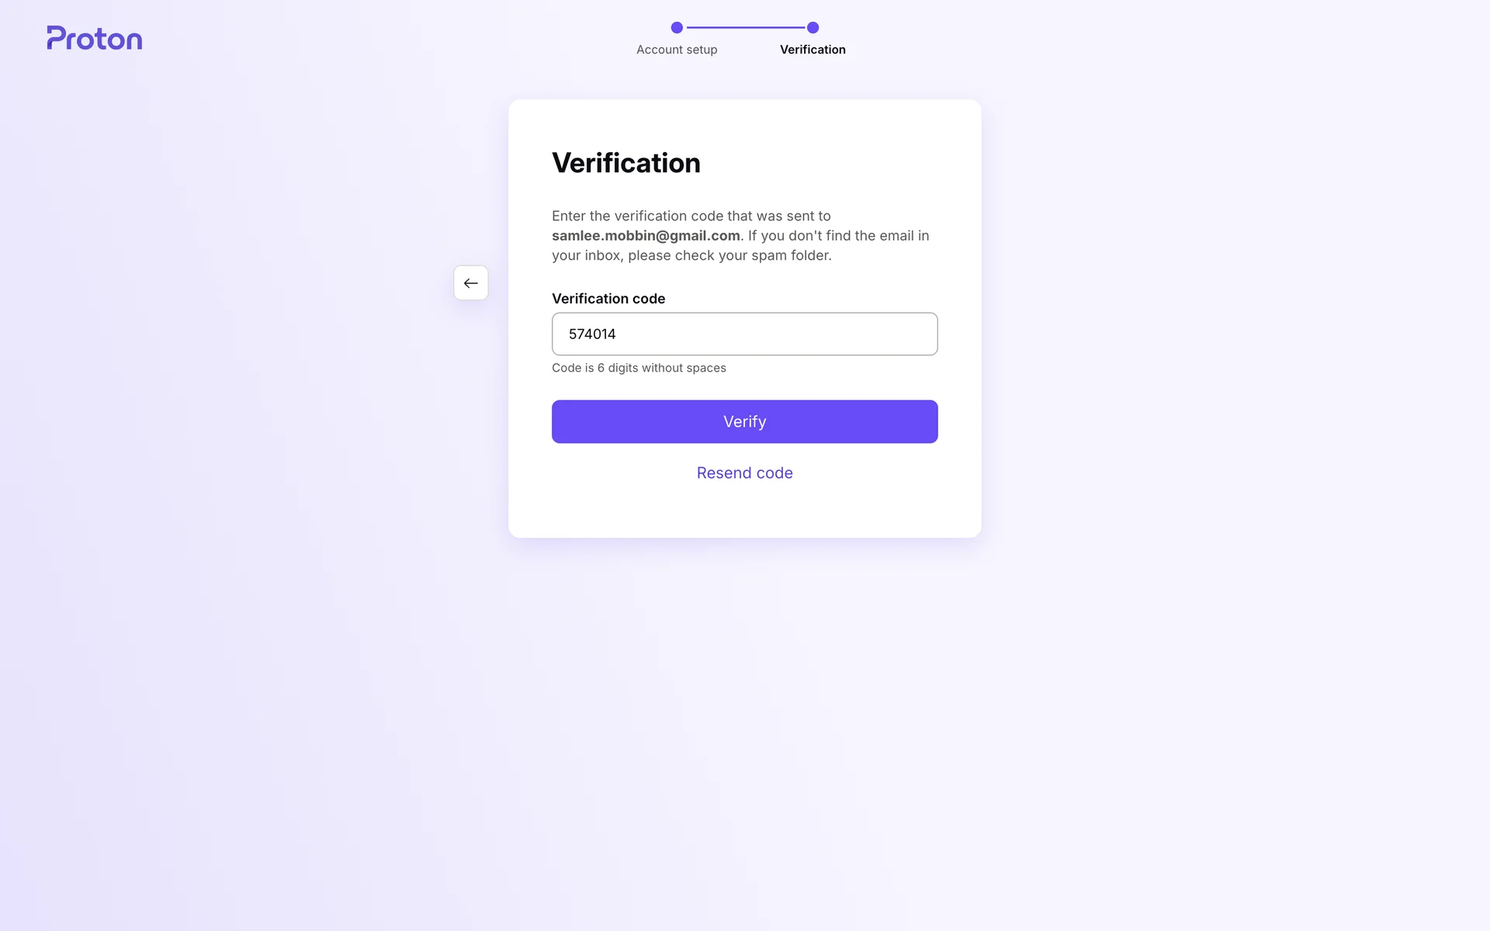Click the letter P in the Proton logo
The width and height of the screenshot is (1490, 931).
pyautogui.click(x=56, y=38)
